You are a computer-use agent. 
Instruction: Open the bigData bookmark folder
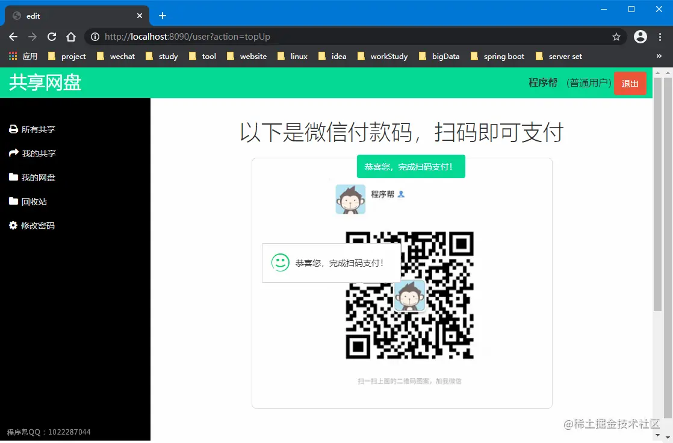pyautogui.click(x=439, y=56)
